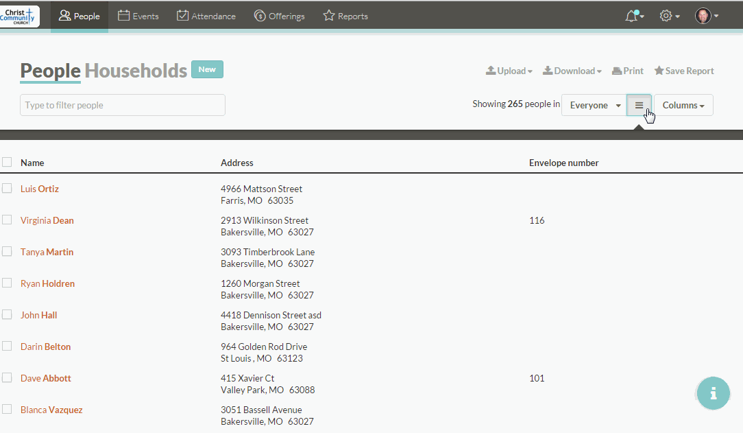Expand the Upload dropdown menu

(x=509, y=71)
